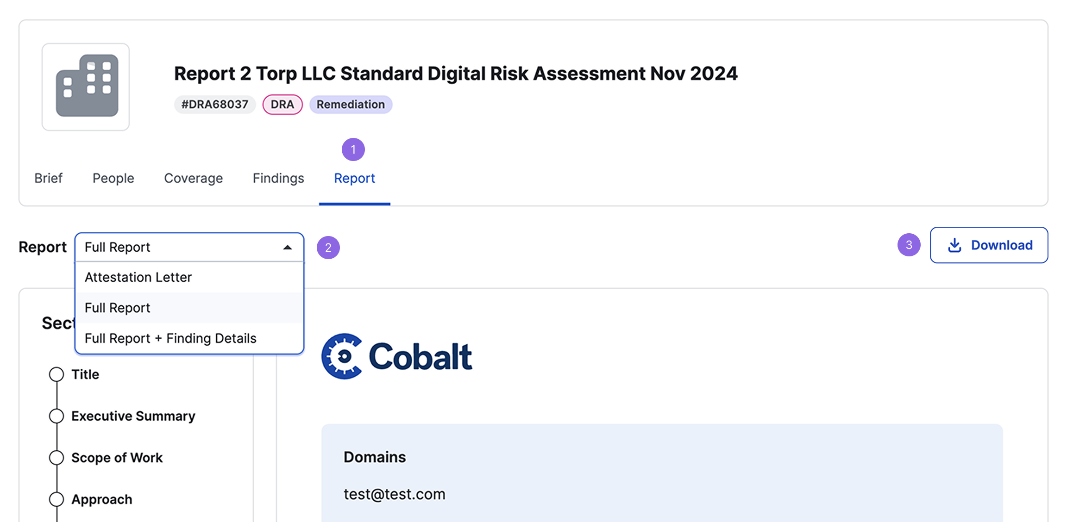Image resolution: width=1067 pixels, height=522 pixels.
Task: Select Full Report + Finding Details option
Action: click(170, 337)
